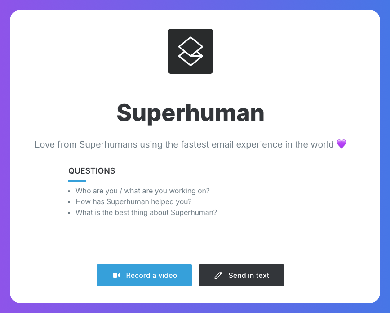Click the Superhuman logo icon

191,51
